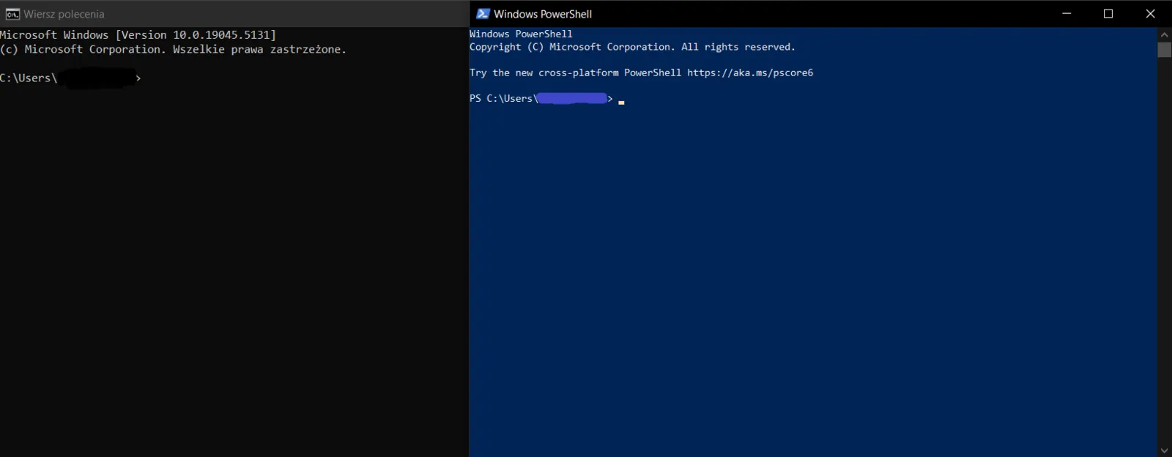
Task: Click the C:\Users prompt in Command Prompt
Action: tap(70, 78)
